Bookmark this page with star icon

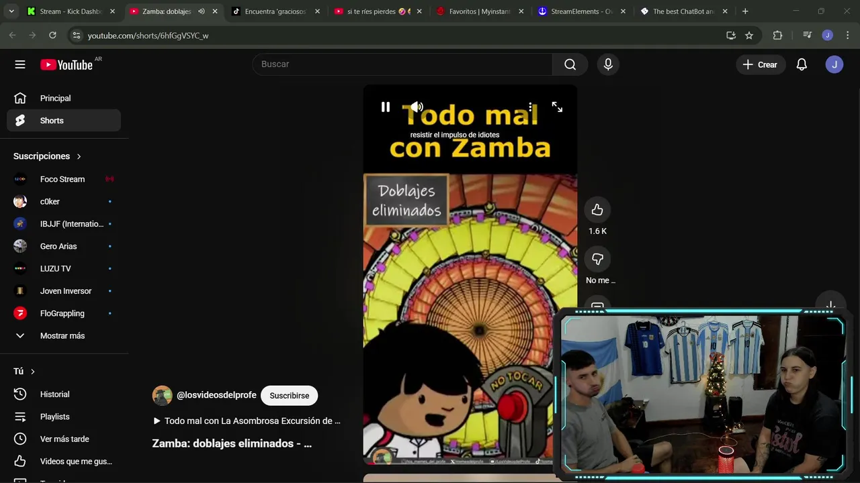749,36
